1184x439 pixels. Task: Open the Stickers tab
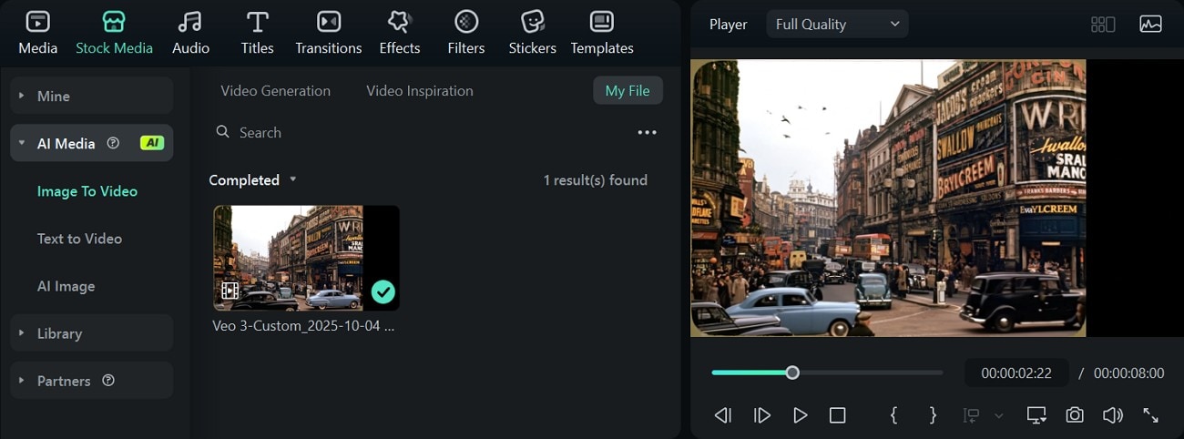(533, 33)
